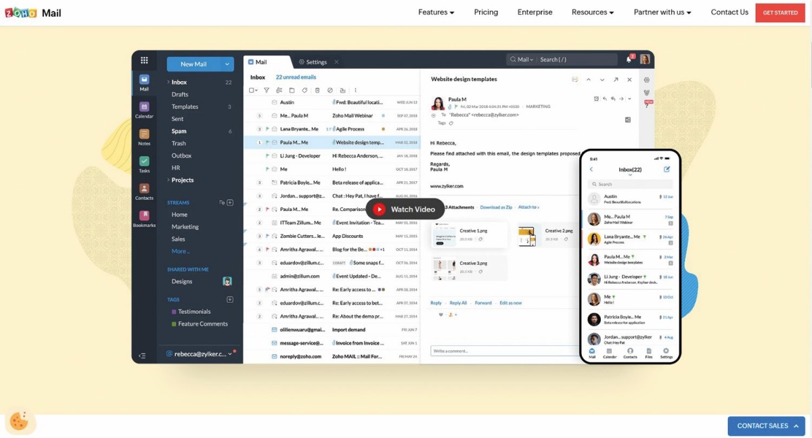Screen dimensions: 812x438
Task: Expand the Inbox folder tree
Action: tap(168, 82)
